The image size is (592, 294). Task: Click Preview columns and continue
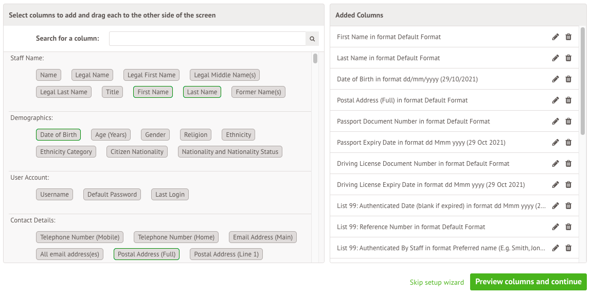(528, 282)
